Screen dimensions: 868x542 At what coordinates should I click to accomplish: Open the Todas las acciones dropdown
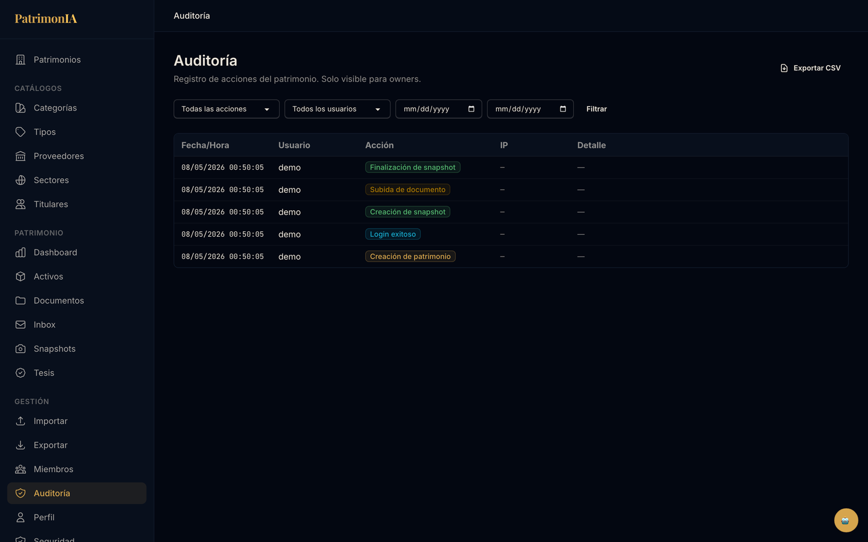[227, 109]
